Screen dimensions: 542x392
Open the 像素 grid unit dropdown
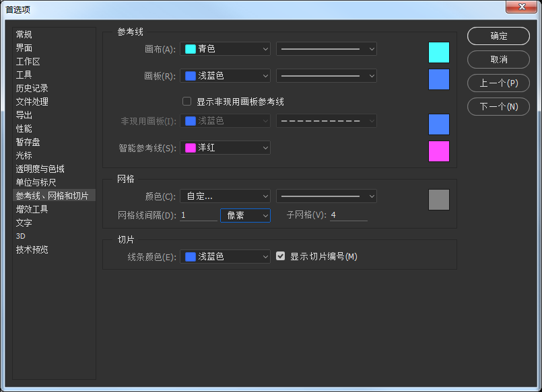(x=246, y=215)
